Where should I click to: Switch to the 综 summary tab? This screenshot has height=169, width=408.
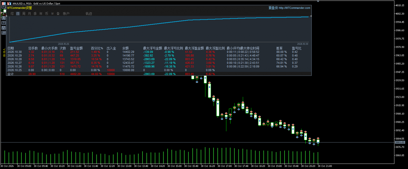pyautogui.click(x=12, y=14)
